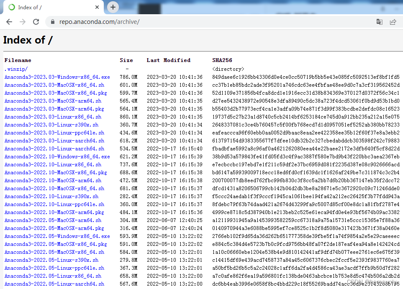The width and height of the screenshot is (403, 289).
Task: Select the 'Index of /' tab
Action: click(54, 7)
